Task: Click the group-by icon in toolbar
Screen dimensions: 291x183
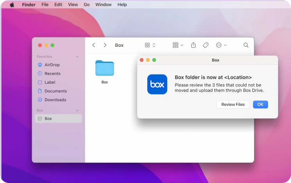Action: (175, 45)
